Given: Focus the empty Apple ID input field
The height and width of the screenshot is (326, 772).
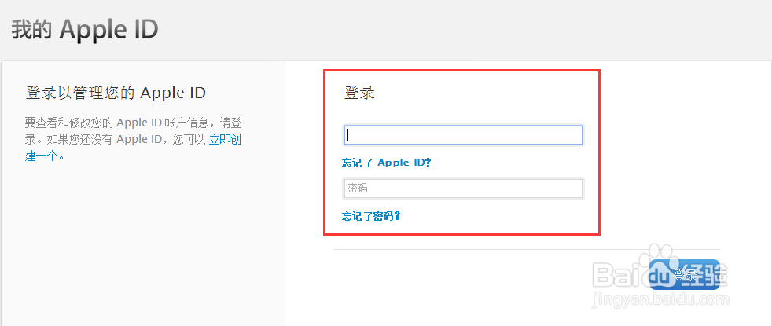Looking at the screenshot, I should pos(463,135).
